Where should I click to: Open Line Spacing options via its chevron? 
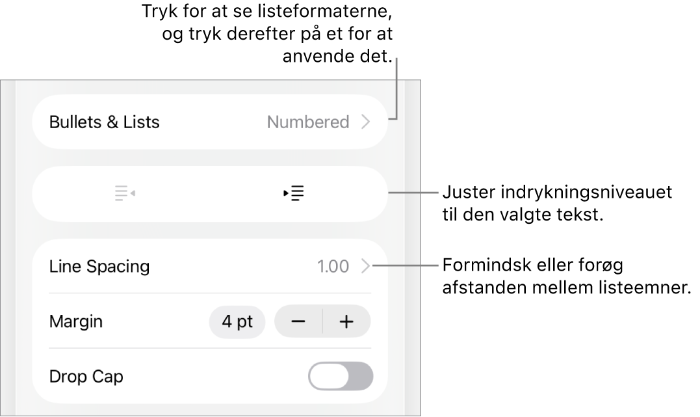coord(365,266)
